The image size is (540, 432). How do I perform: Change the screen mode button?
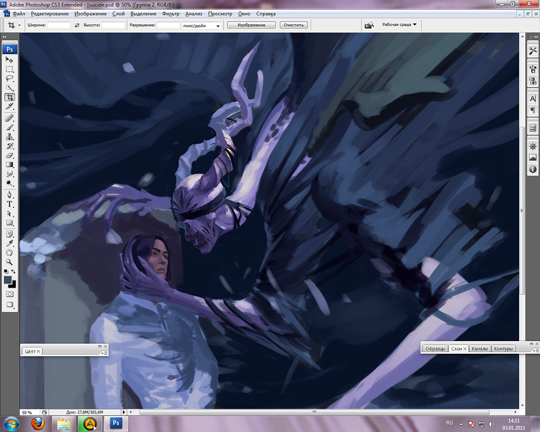(10, 304)
